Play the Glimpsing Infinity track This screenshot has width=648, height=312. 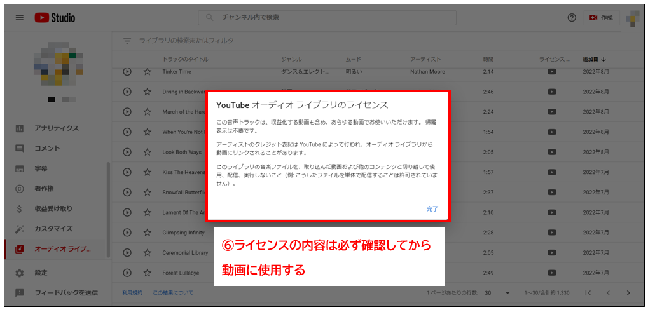click(x=127, y=233)
